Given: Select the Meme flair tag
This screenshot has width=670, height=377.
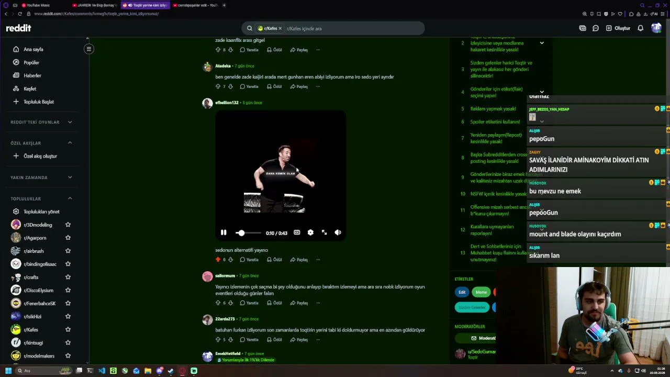Looking at the screenshot, I should point(481,292).
